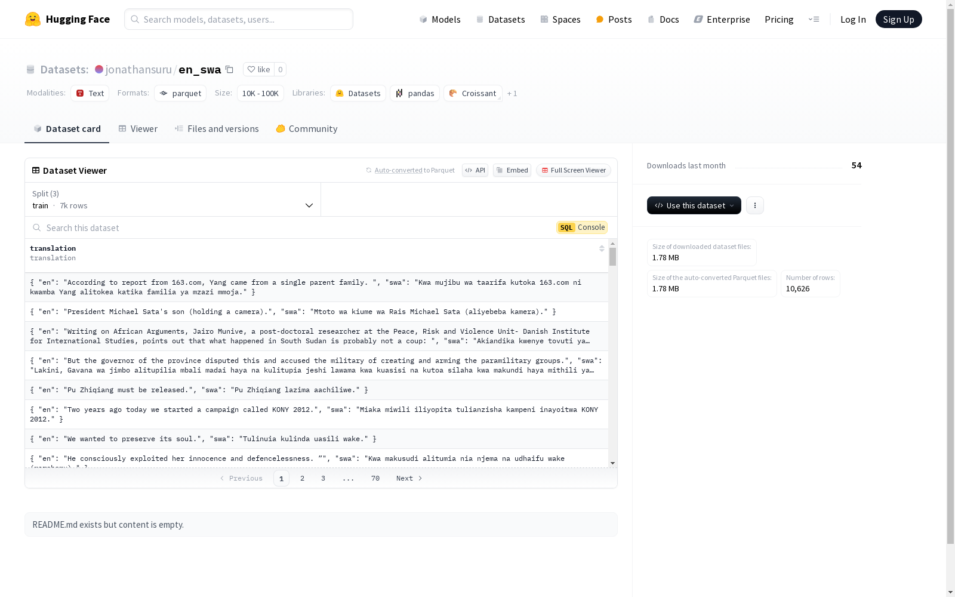Click the Next page button
Viewport: 955px width, 597px height.
(409, 478)
